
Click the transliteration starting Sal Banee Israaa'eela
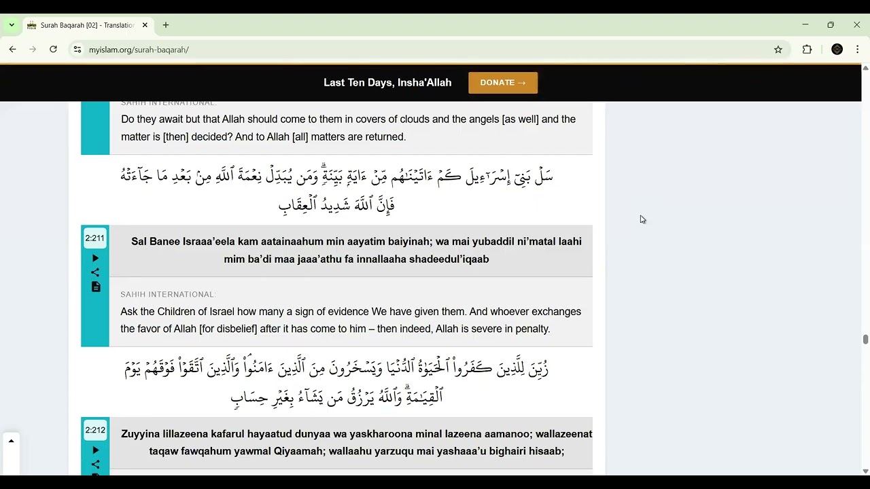pyautogui.click(x=356, y=250)
